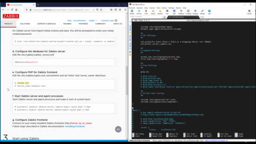
Task: Open a new Firefox tab
Action: 38,5
